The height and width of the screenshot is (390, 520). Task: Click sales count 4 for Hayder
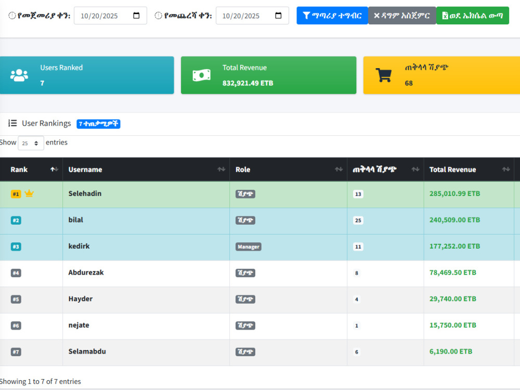(357, 299)
